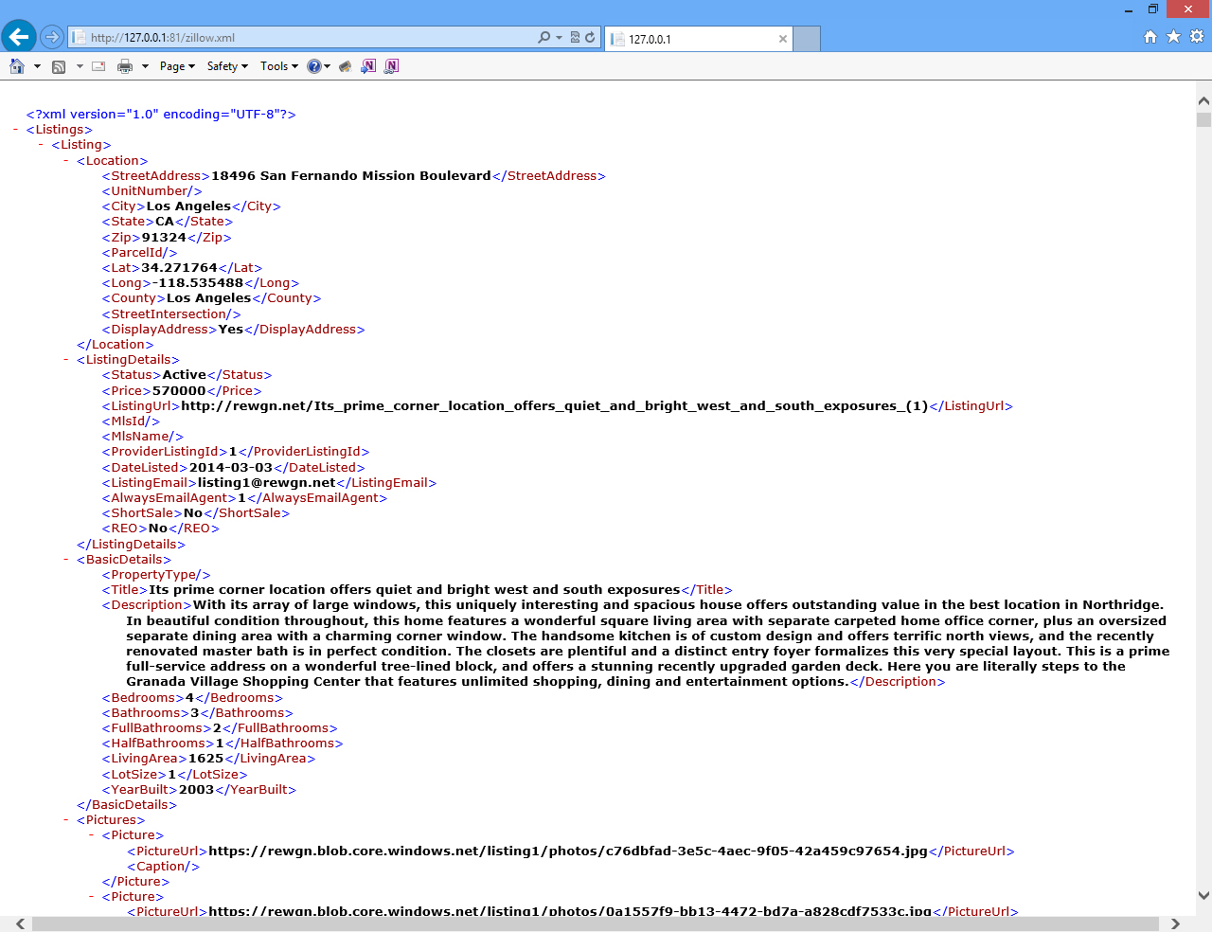
Task: Click the Home icon at top right
Action: pyautogui.click(x=1150, y=37)
